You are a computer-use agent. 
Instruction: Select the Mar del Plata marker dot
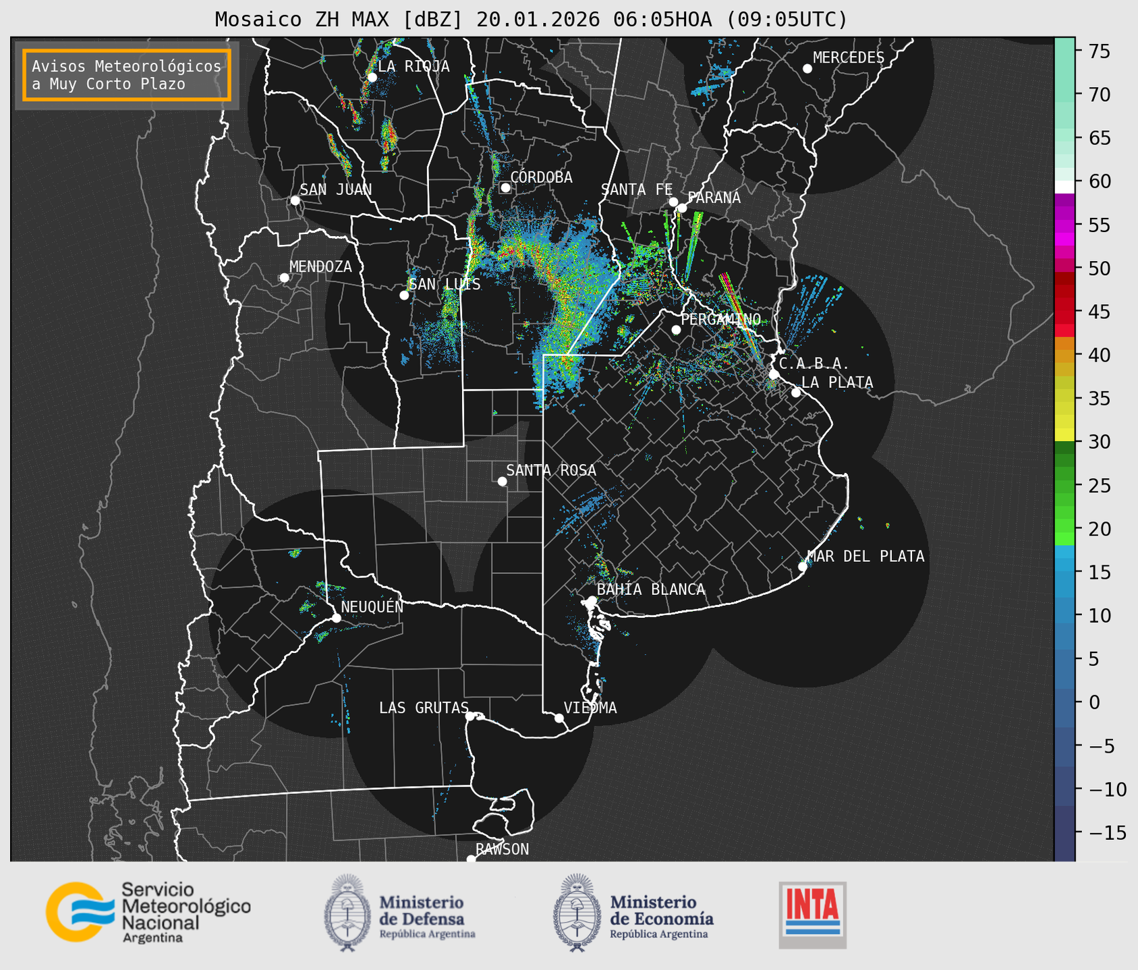(x=803, y=567)
